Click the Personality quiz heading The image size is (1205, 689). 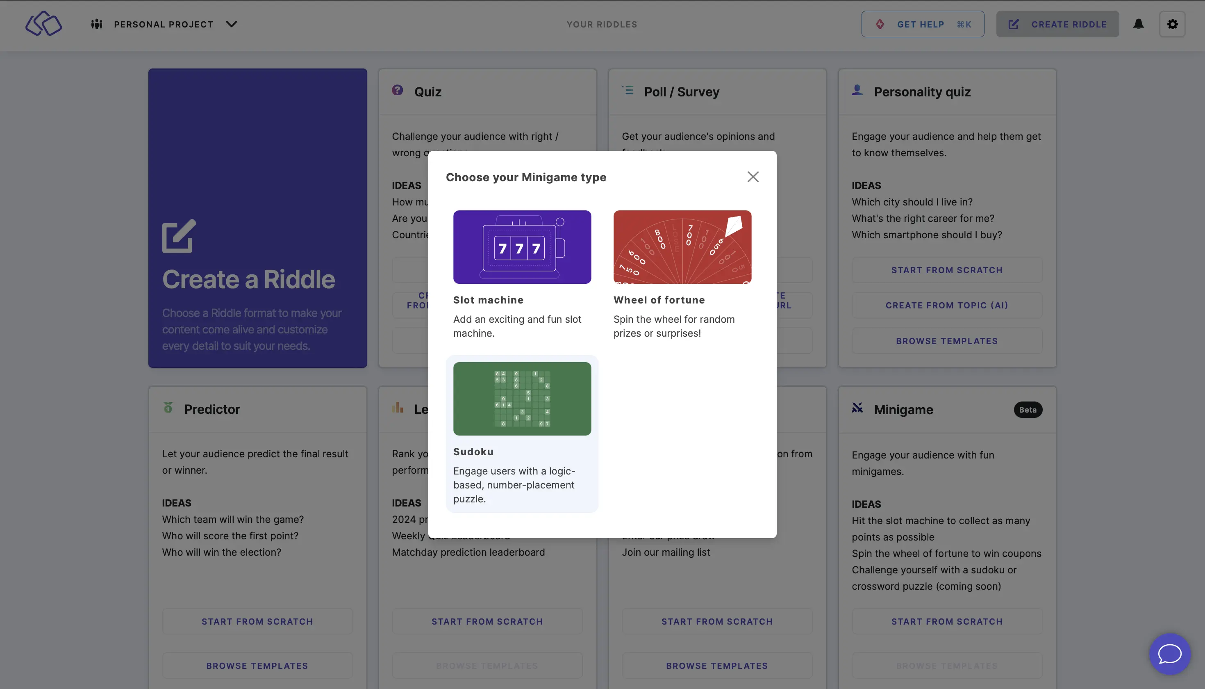[922, 92]
